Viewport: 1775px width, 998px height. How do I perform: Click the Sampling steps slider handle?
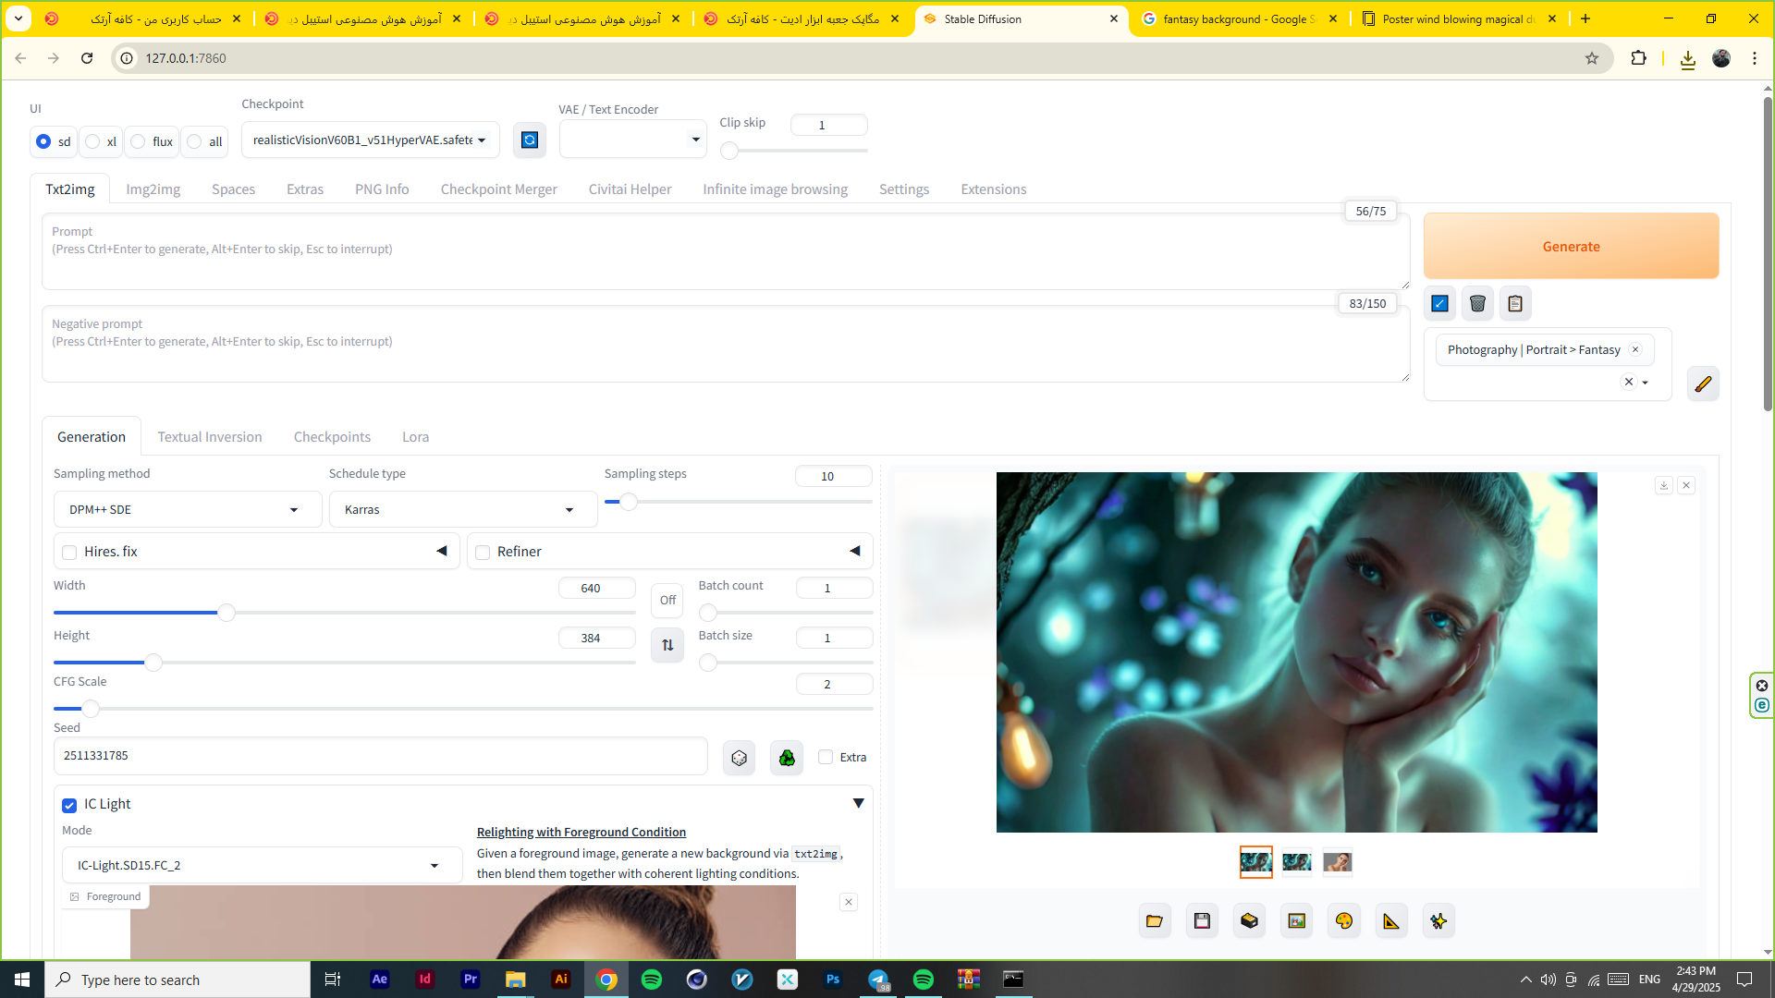[x=629, y=502]
